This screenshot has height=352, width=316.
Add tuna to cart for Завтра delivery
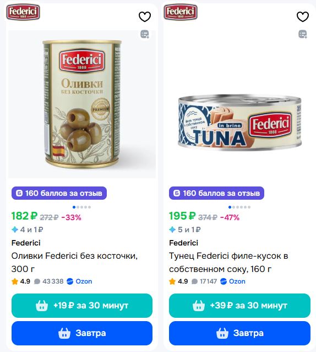pyautogui.click(x=239, y=333)
